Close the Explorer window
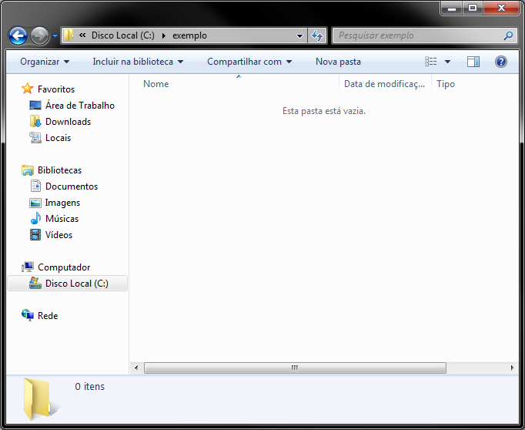Screen dimensions: 525x430 tap(501, 8)
